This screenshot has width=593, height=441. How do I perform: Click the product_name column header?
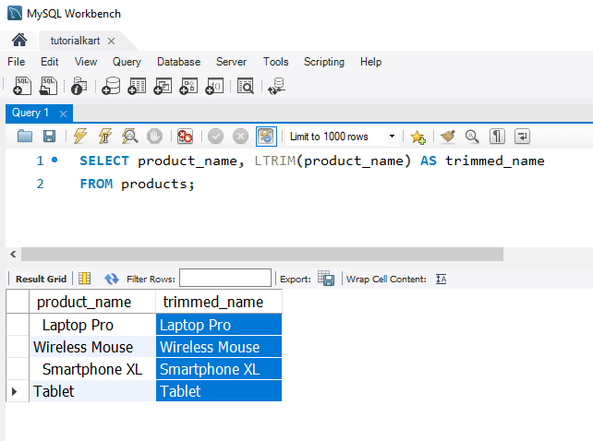(92, 302)
